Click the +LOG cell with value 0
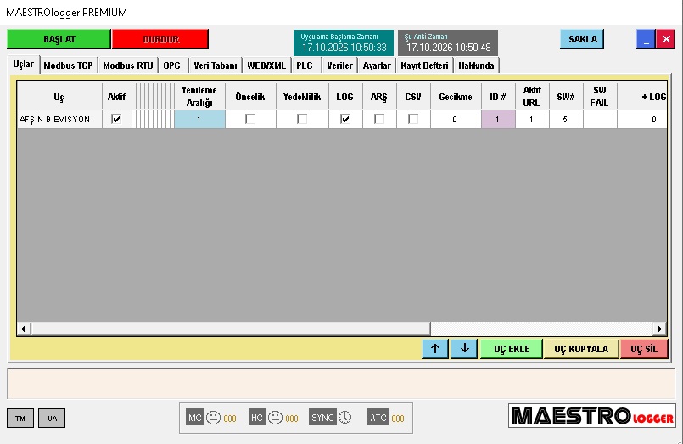Viewport: 683px width, 444px height. (642, 120)
